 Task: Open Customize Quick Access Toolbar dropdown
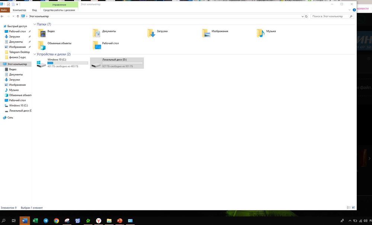pos(17,4)
